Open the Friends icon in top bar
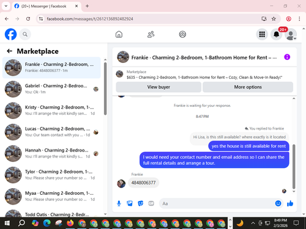Viewport: 306px width, 229px height. tap(151, 34)
